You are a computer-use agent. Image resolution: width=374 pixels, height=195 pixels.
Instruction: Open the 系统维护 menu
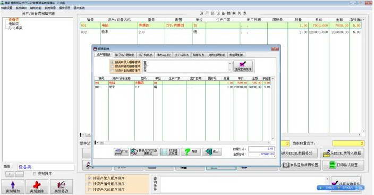point(21,8)
